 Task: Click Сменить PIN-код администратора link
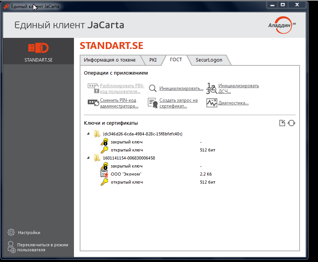click(119, 103)
